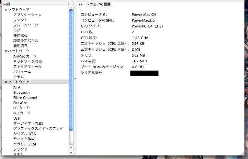Screen dimensions: 248x159
Task: Click the 1.42 GHz CPU speed
Action: [140, 38]
